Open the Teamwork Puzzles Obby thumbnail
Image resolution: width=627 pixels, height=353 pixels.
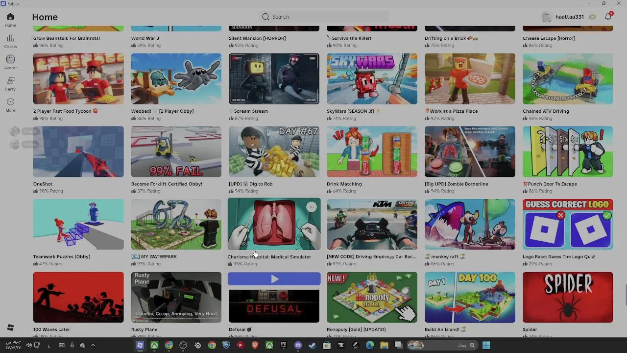(78, 224)
